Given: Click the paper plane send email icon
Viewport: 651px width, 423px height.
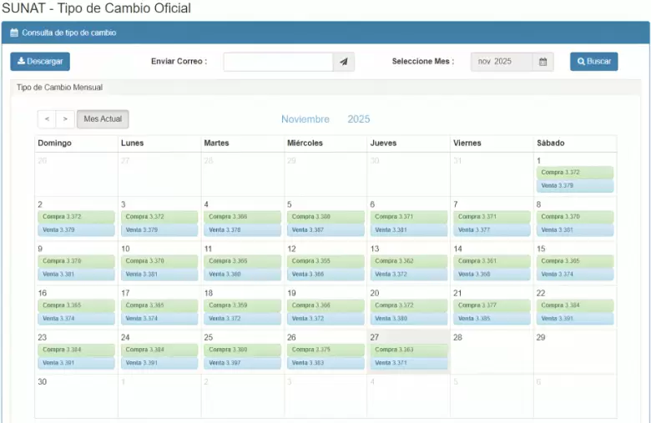Looking at the screenshot, I should click(x=344, y=62).
